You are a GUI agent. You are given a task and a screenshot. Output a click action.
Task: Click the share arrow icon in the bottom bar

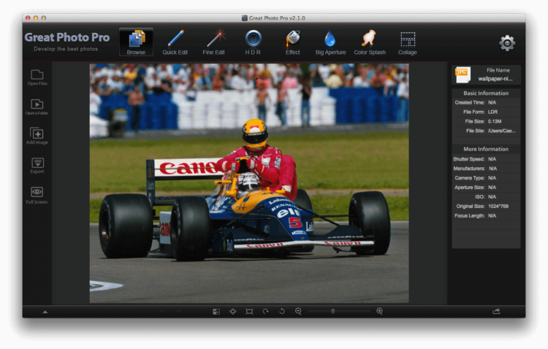(496, 311)
